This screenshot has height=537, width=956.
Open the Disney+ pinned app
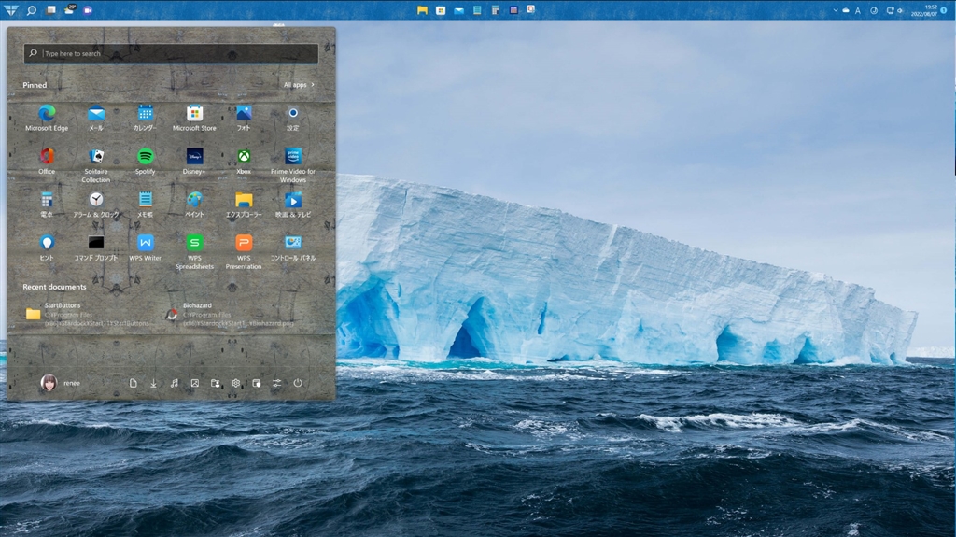(194, 157)
